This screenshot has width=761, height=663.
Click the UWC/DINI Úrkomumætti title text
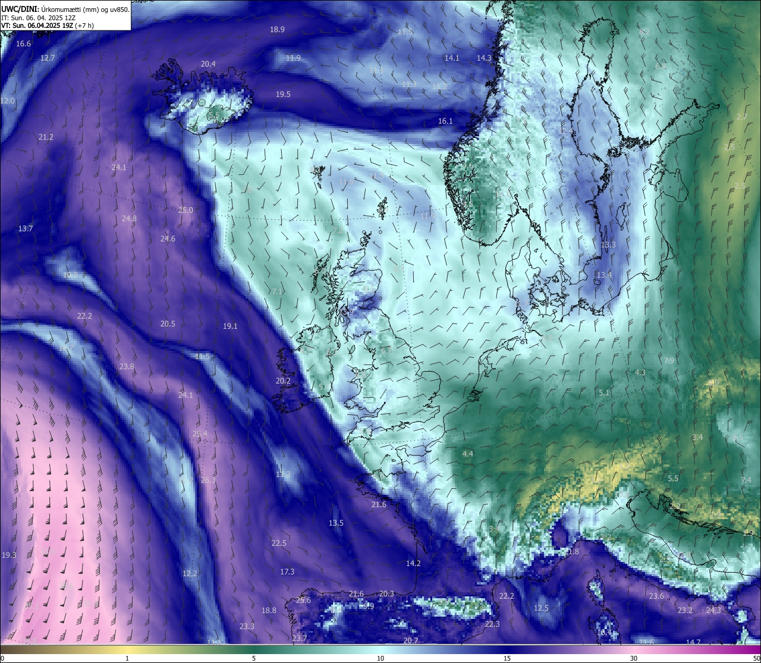click(65, 9)
